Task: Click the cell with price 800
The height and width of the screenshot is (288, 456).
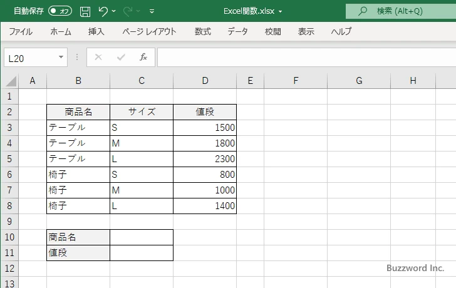Action: click(x=205, y=175)
